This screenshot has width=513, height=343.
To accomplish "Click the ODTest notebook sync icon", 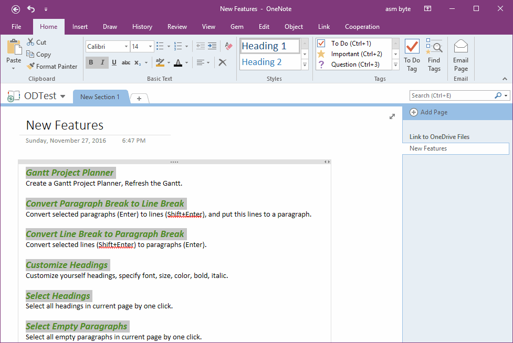I will (14, 97).
